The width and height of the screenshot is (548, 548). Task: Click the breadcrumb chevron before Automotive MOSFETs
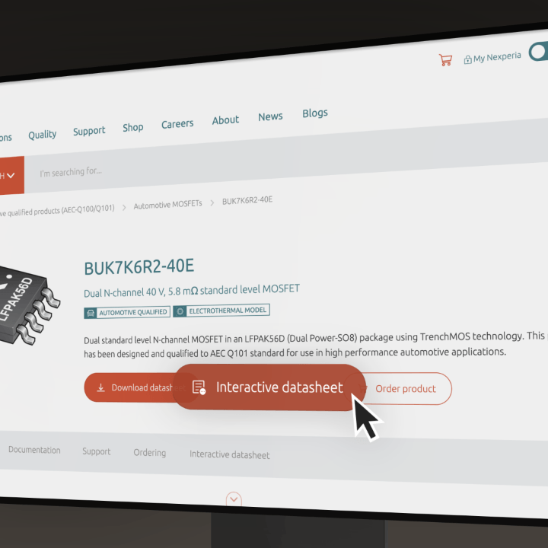(x=124, y=208)
